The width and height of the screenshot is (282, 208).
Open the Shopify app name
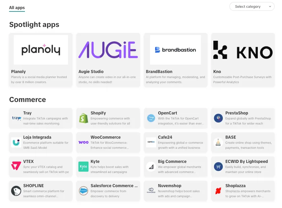point(98,113)
